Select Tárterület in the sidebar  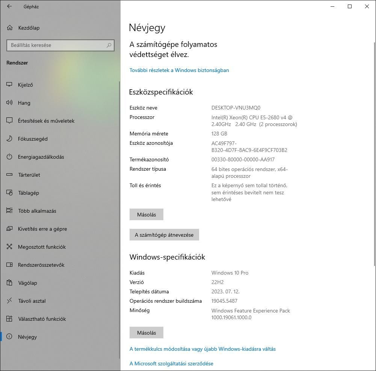coord(60,175)
